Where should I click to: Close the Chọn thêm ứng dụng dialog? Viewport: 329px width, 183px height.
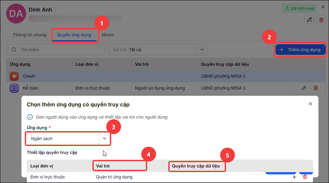pos(310,104)
